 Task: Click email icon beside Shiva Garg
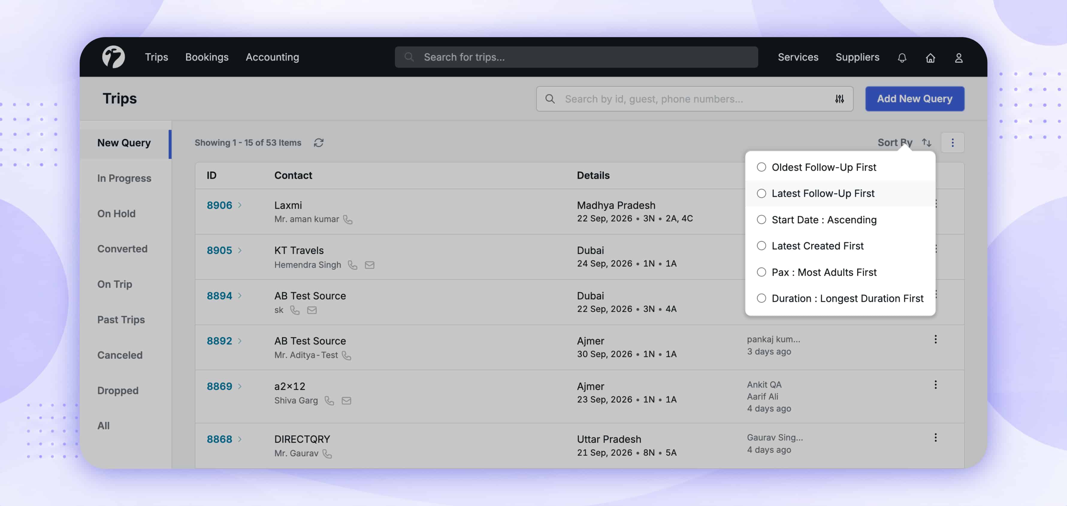[346, 400]
